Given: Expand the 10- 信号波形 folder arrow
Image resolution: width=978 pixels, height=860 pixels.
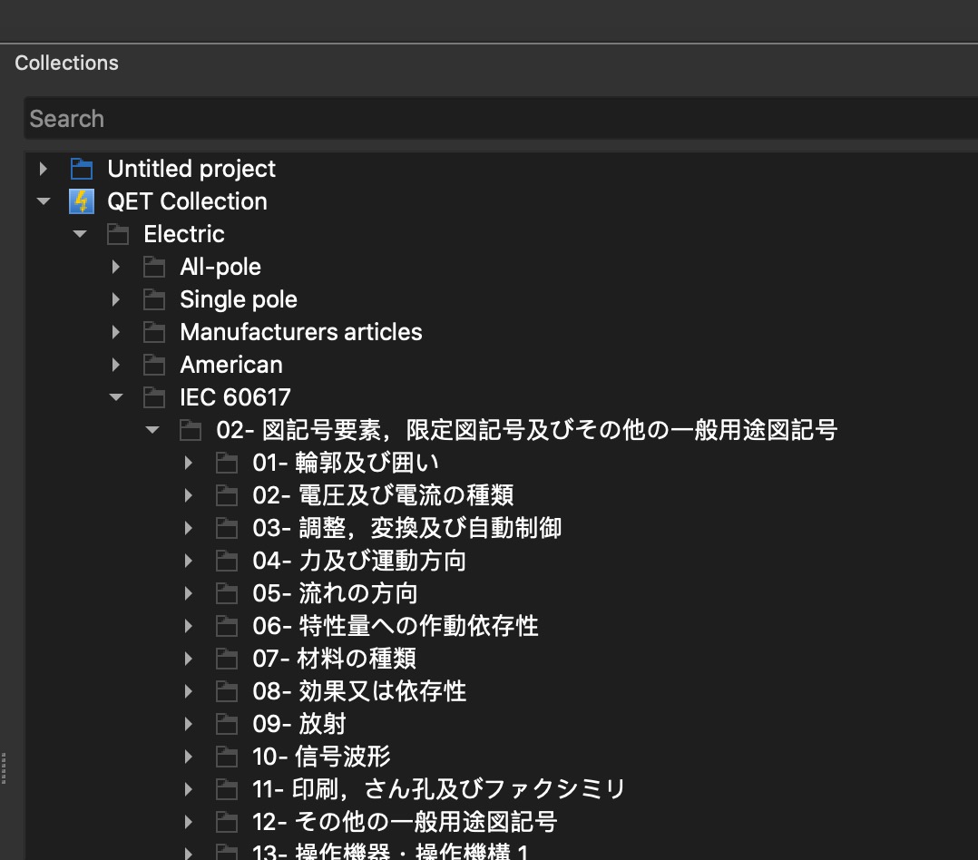Looking at the screenshot, I should coord(189,757).
